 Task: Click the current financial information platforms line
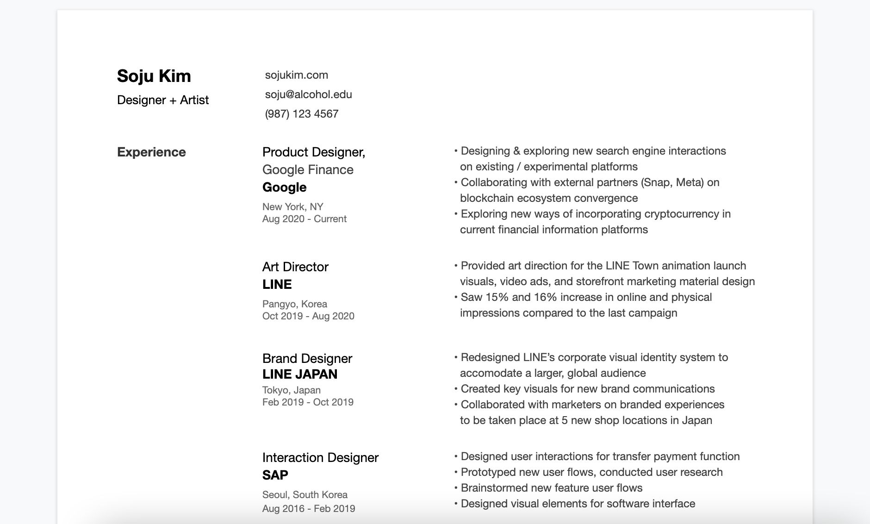pyautogui.click(x=554, y=230)
